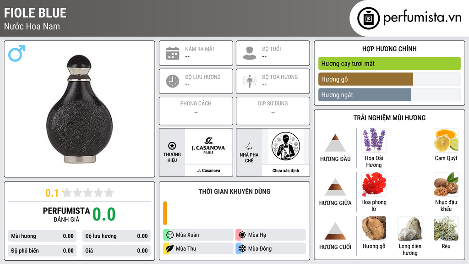The width and height of the screenshot is (469, 264).
Task: Click the Độ phổ biến score row
Action: point(43,251)
